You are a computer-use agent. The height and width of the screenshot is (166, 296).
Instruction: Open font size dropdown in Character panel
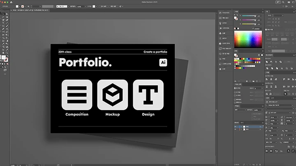(x=277, y=117)
